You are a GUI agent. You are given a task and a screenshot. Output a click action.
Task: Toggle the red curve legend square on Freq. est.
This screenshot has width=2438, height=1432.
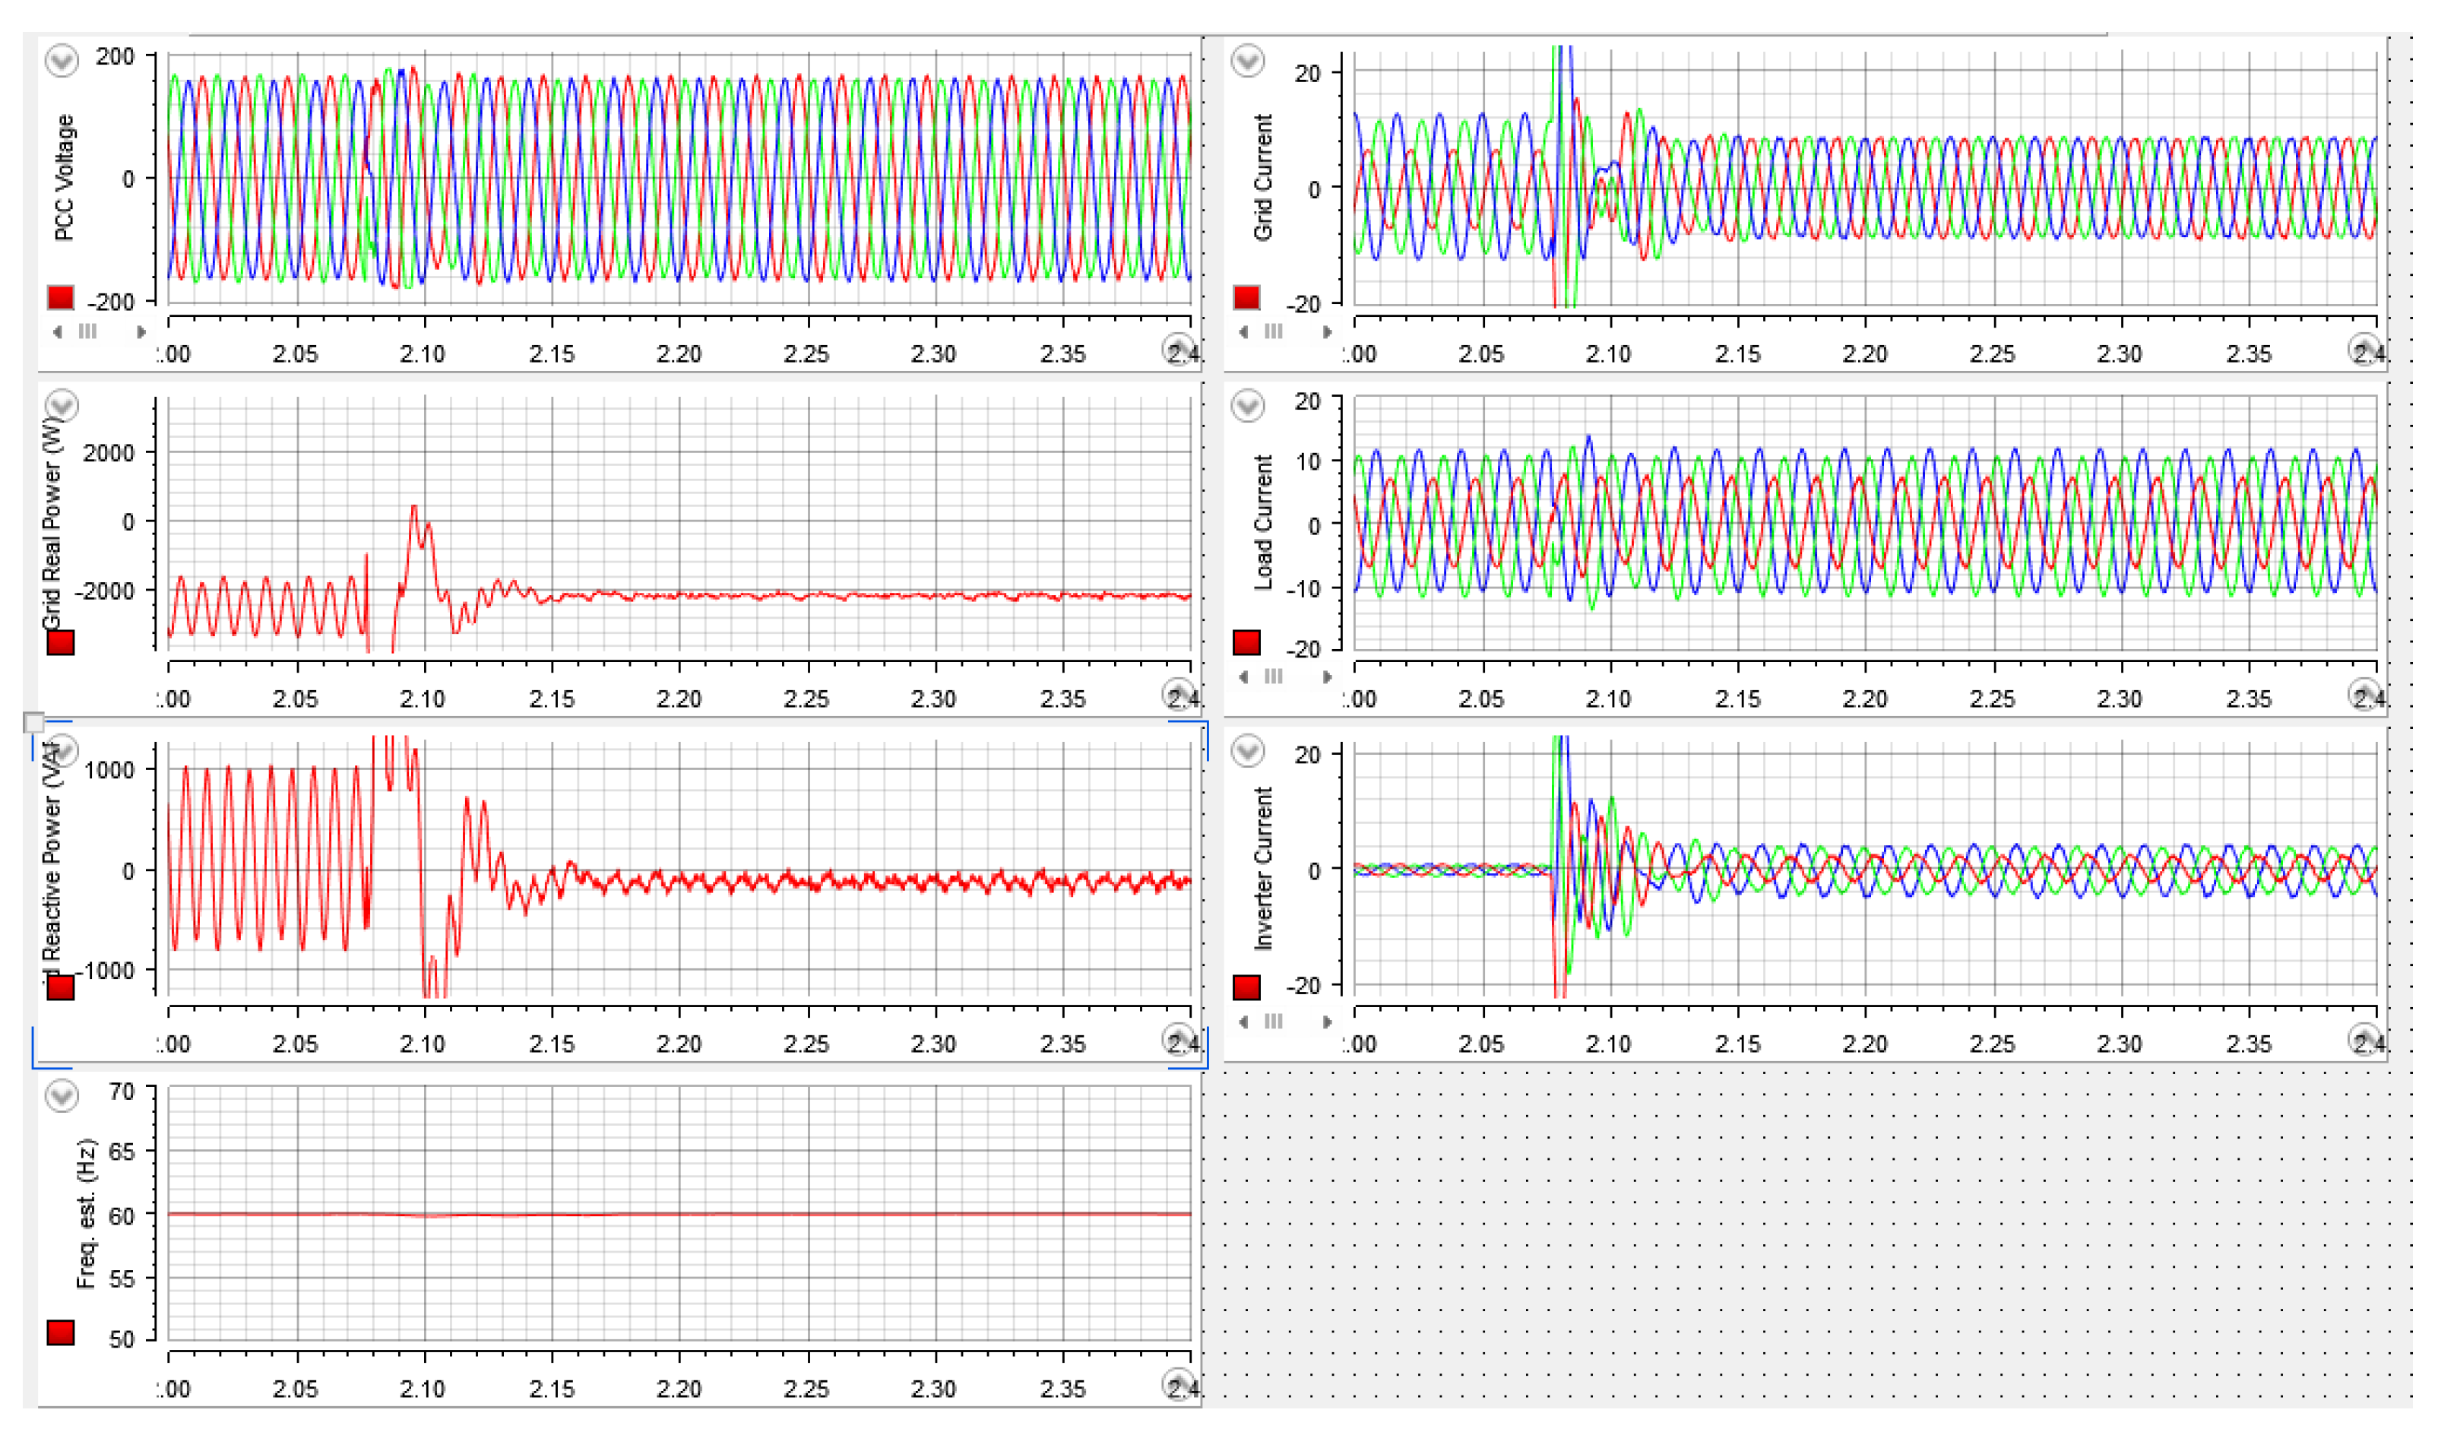(x=61, y=1332)
